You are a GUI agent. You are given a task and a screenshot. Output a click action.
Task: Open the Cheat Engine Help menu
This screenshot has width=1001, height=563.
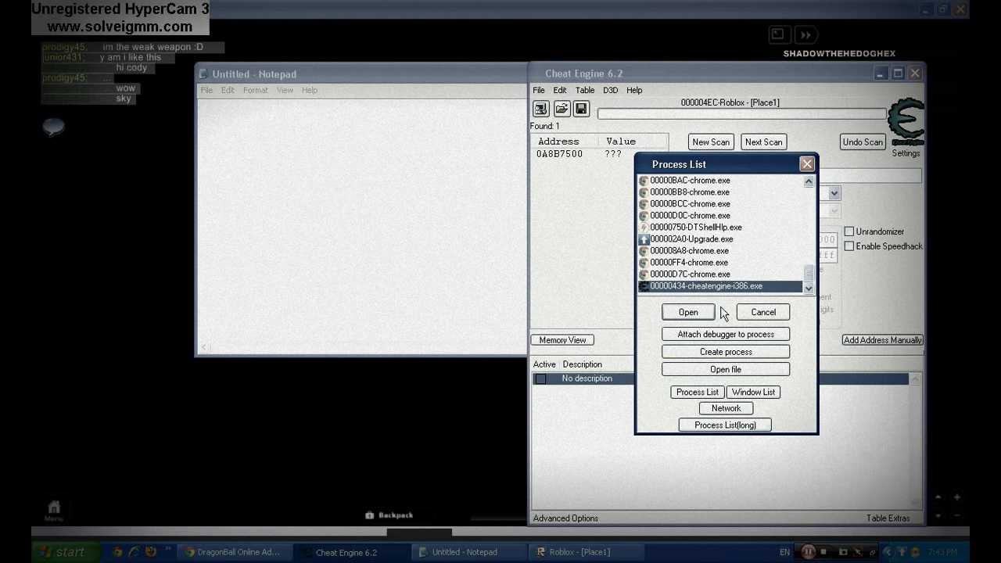[634, 90]
